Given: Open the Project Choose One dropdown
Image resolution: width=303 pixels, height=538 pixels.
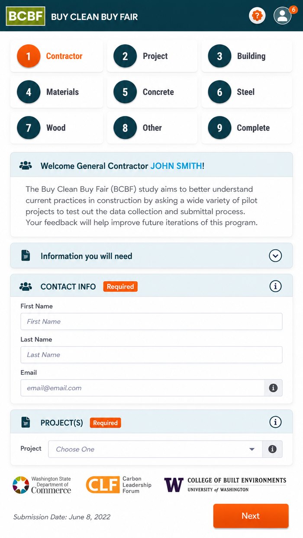Looking at the screenshot, I should [155, 449].
